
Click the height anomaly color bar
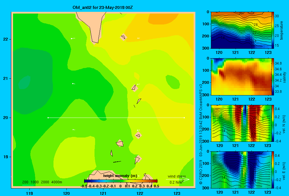121,181
